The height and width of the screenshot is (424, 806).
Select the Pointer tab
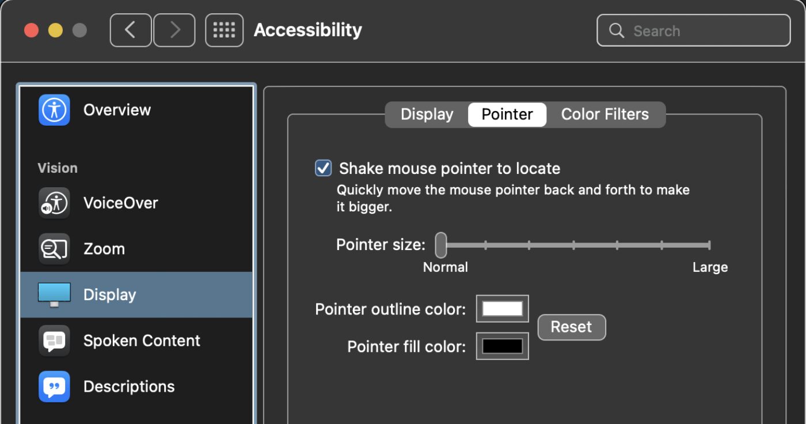(x=507, y=114)
